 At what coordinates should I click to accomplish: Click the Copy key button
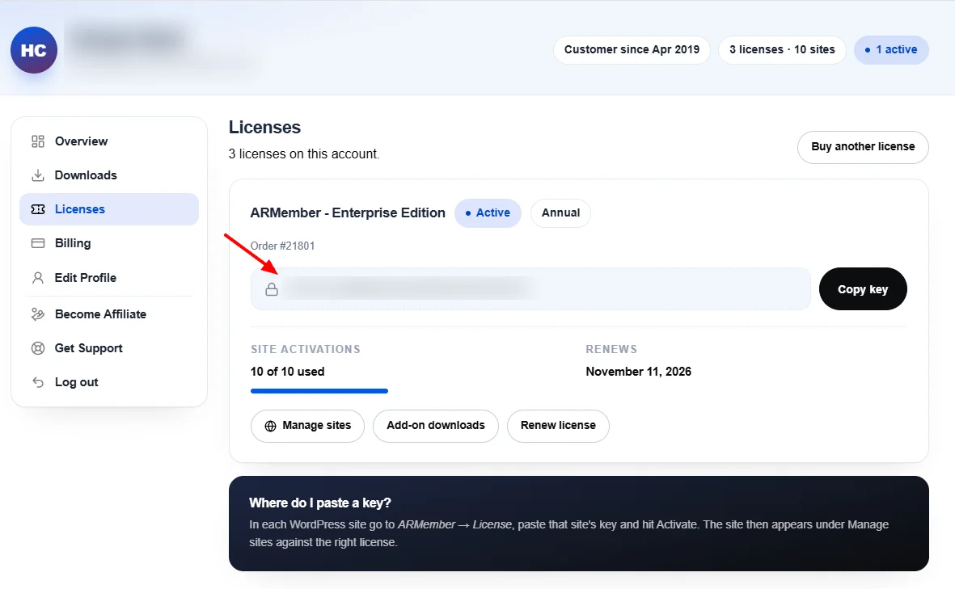[863, 289]
